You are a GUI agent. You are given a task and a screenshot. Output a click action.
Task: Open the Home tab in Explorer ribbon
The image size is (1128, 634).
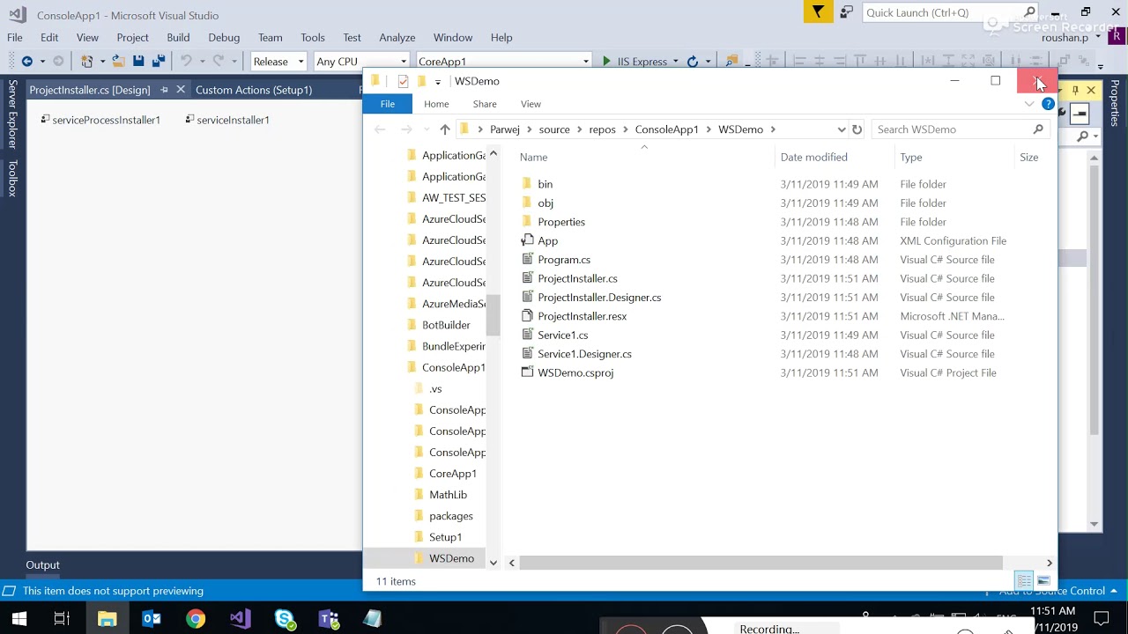[x=436, y=104]
